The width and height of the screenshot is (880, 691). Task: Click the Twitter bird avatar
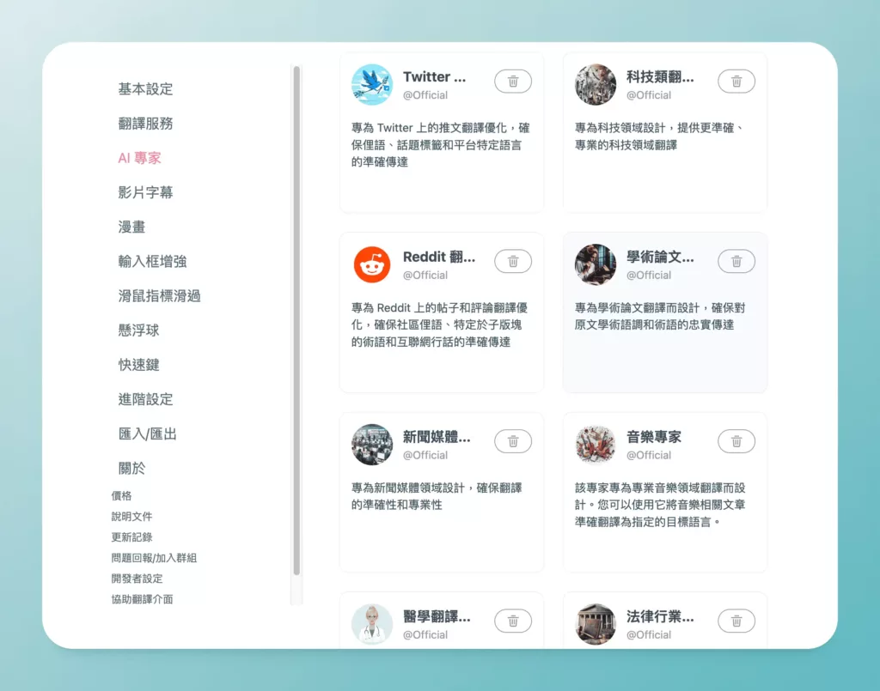(x=371, y=85)
